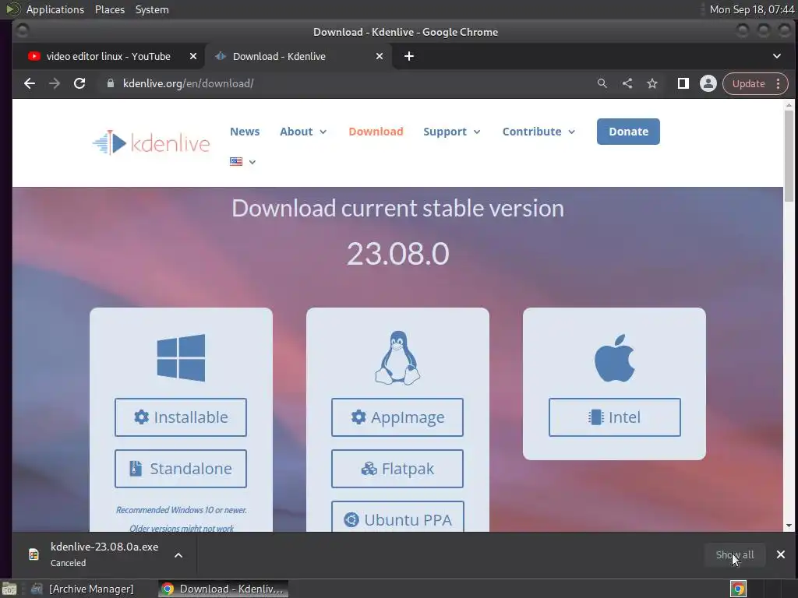Click the kdenlive-23.08.0a.exe file name
Viewport: 798px width, 598px height.
pos(104,547)
